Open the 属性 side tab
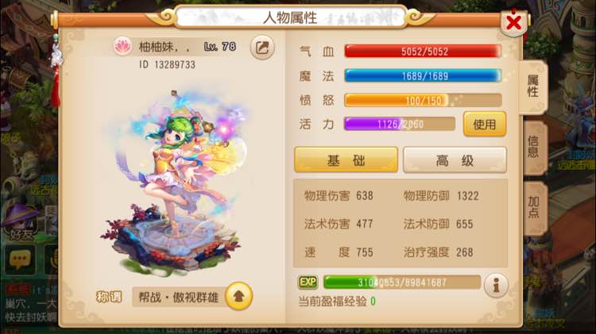This screenshot has width=596, height=334. pyautogui.click(x=533, y=86)
